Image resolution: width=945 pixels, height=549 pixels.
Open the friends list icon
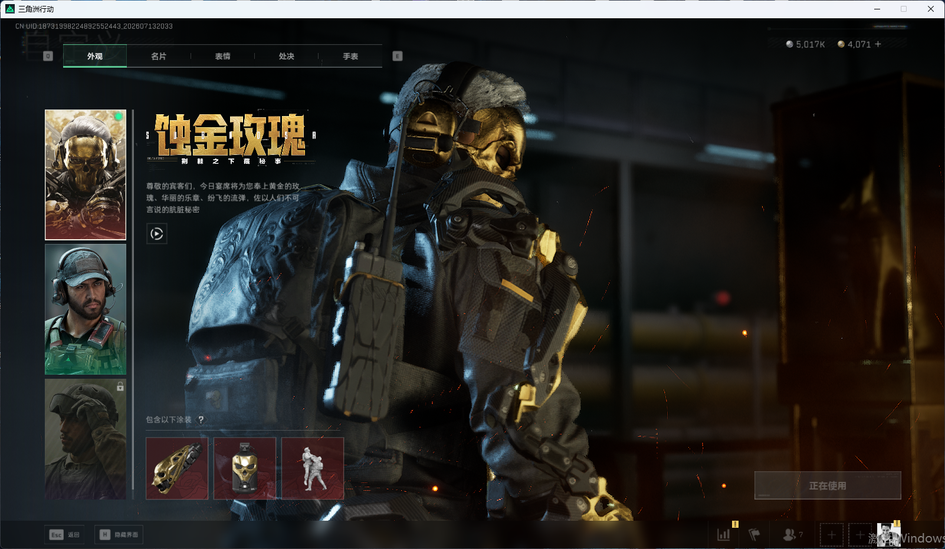pyautogui.click(x=792, y=535)
